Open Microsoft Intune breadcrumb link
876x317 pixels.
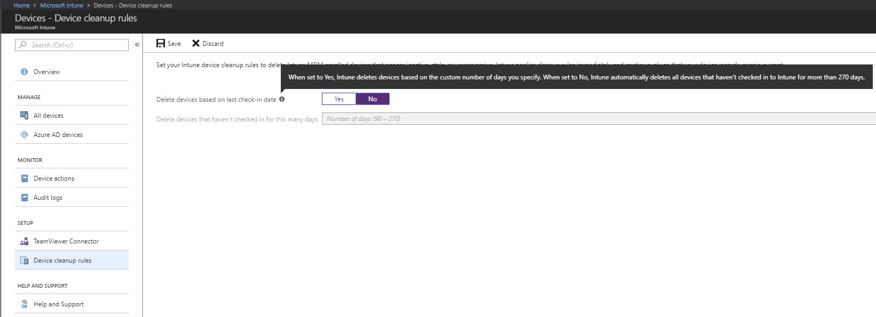(x=61, y=5)
